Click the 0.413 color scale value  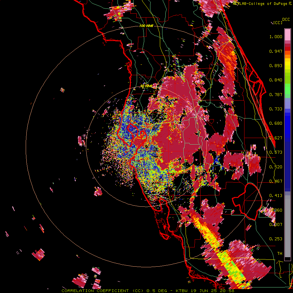(x=276, y=196)
